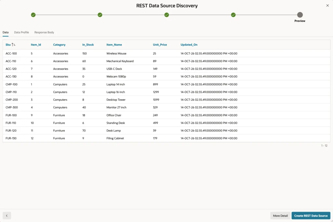The width and height of the screenshot is (333, 222).
Task: Click the 899 unit price value
Action: coord(155,84)
